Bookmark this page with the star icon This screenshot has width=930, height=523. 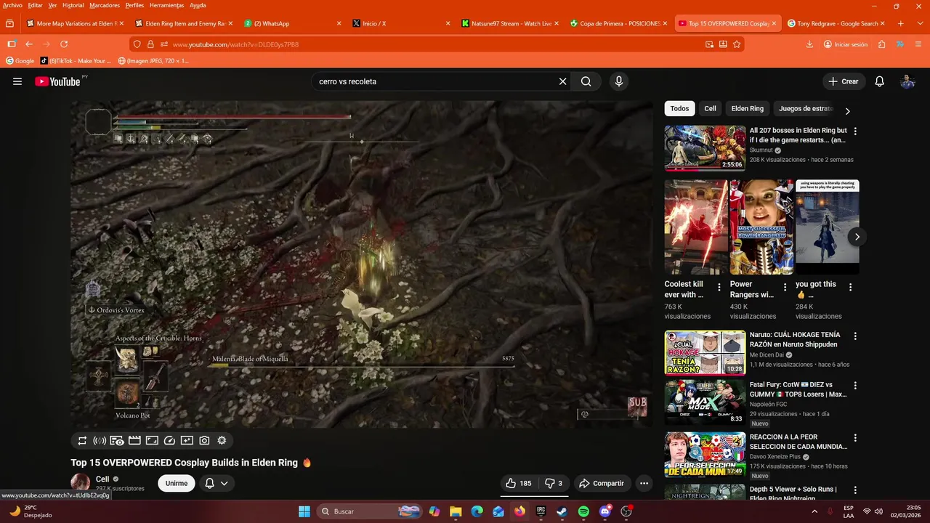coord(737,44)
